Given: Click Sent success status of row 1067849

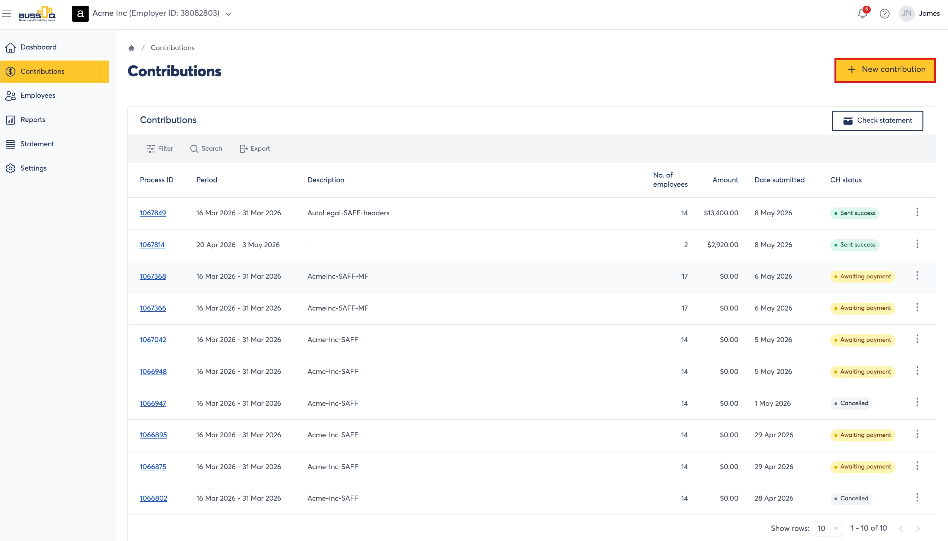Looking at the screenshot, I should tap(854, 213).
